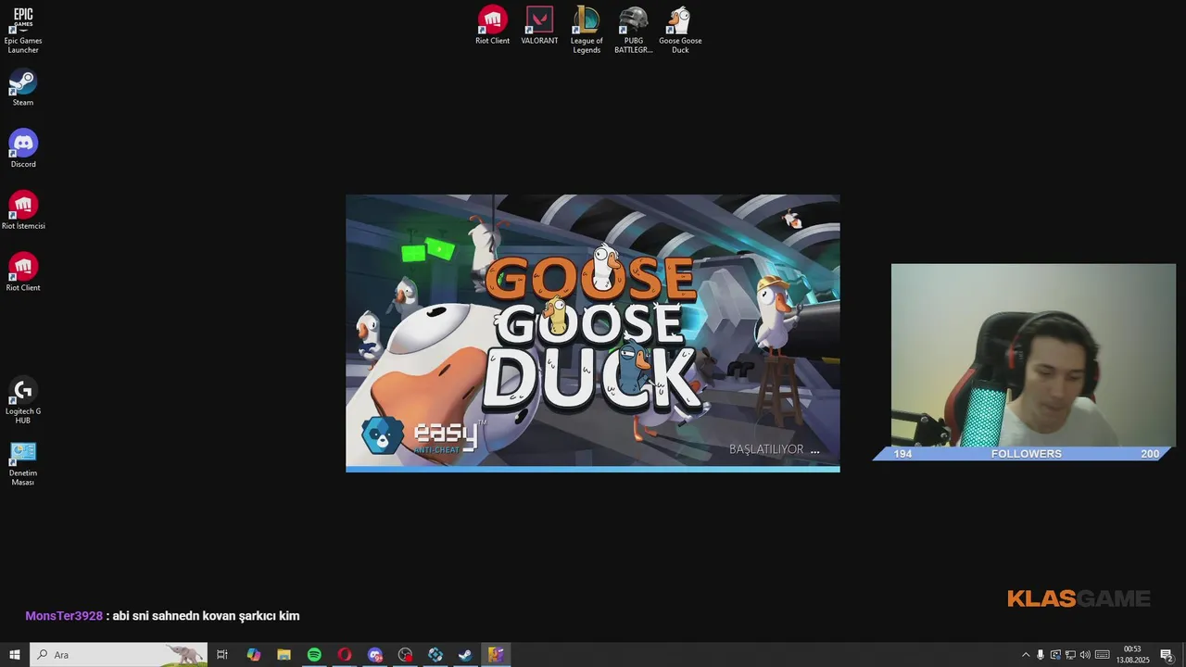The width and height of the screenshot is (1186, 667).
Task: Open the blue diamond app in the taskbar
Action: tap(435, 655)
